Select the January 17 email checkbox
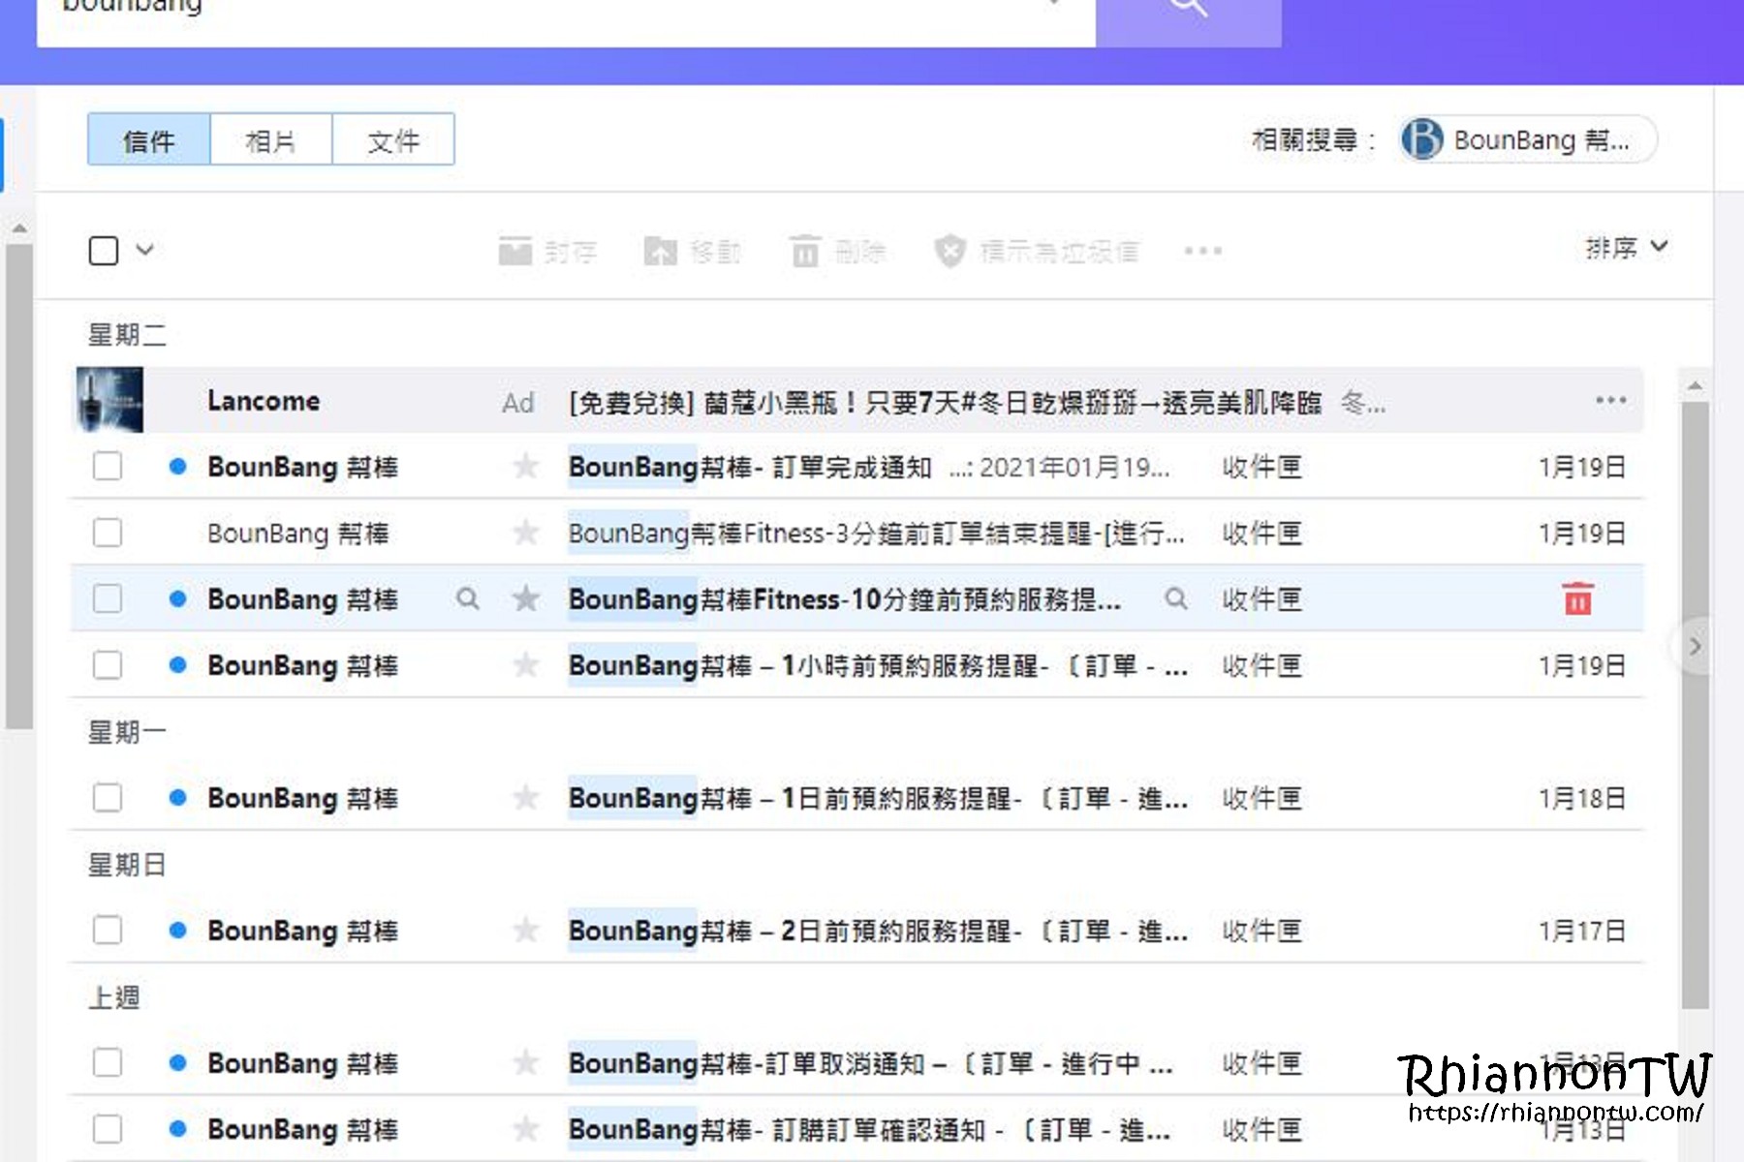Viewport: 1744px width, 1162px height. [x=108, y=931]
